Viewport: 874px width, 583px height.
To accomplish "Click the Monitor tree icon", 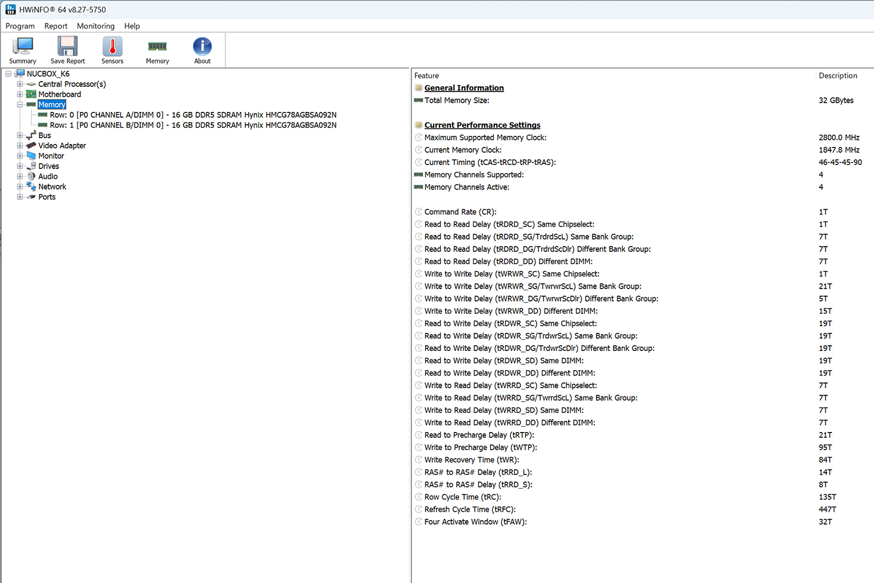I will pos(31,156).
